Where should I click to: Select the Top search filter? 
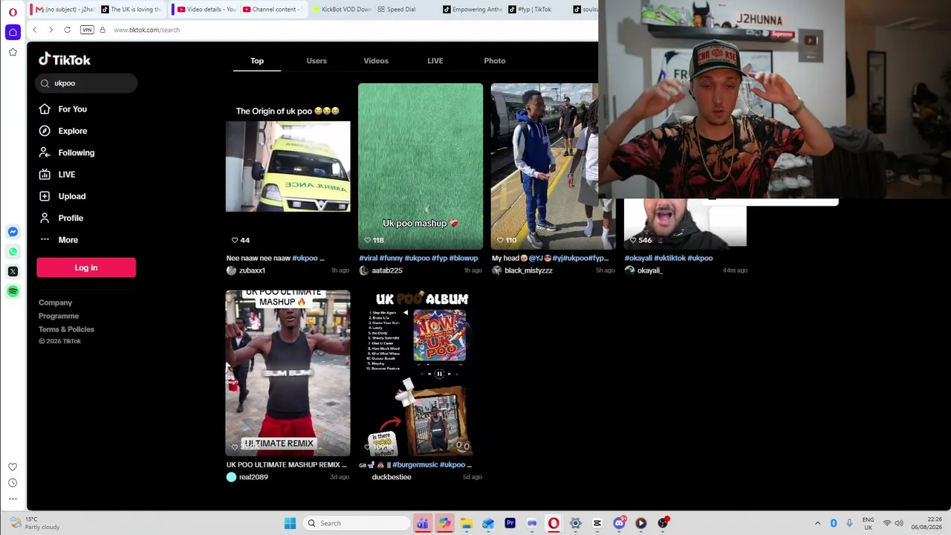click(x=257, y=61)
